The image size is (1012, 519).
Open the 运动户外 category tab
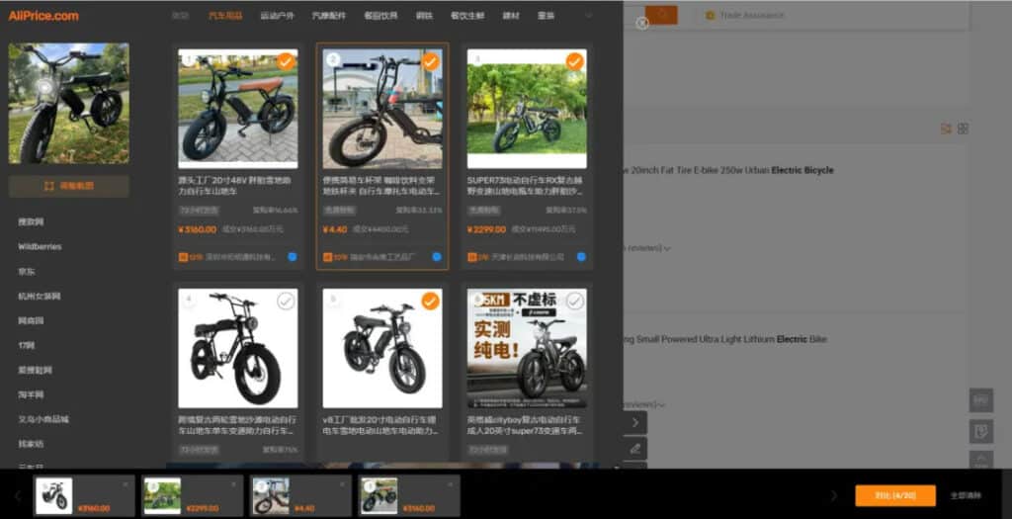pyautogui.click(x=277, y=16)
